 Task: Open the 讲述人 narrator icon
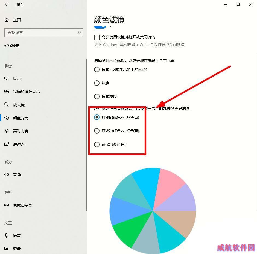(6, 144)
